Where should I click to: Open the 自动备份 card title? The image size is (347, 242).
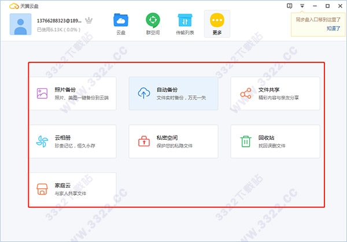tap(167, 90)
